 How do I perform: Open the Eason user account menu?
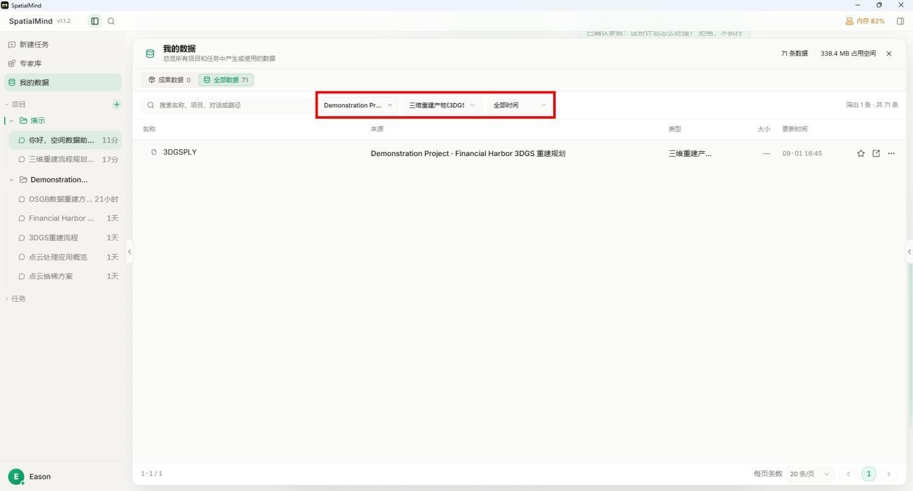coord(40,476)
